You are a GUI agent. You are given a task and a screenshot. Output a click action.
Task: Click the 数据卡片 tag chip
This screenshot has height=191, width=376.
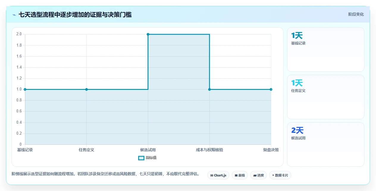(x=280, y=175)
